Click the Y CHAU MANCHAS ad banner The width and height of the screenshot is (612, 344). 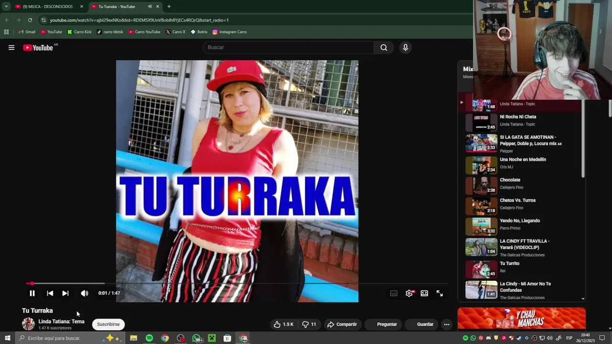[522, 319]
